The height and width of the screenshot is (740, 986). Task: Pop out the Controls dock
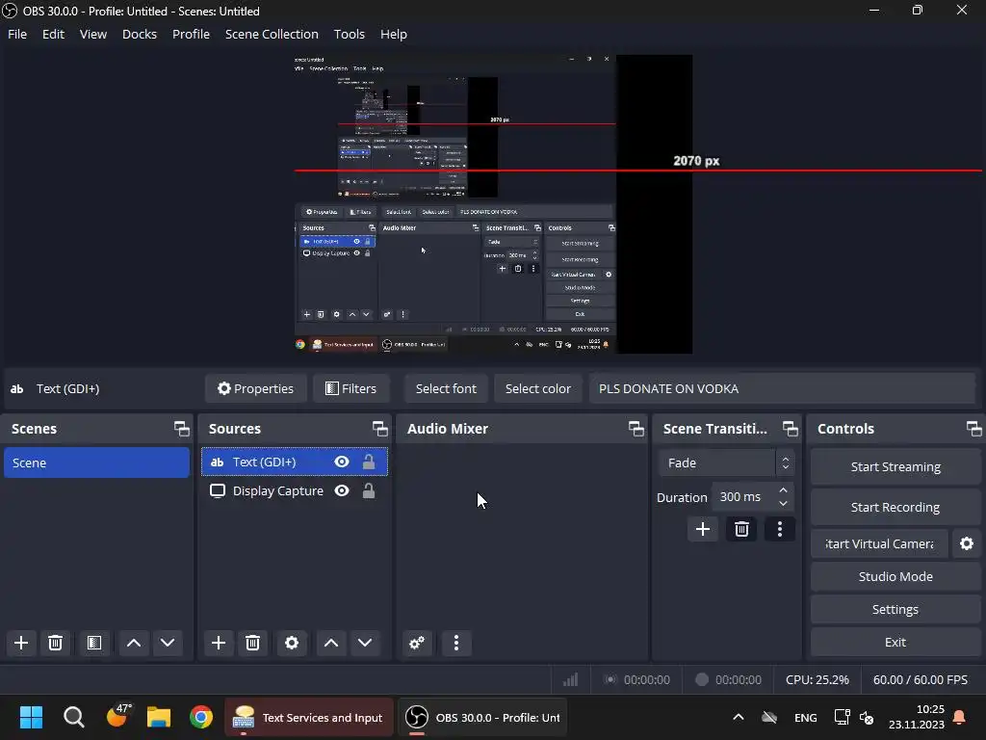pos(974,429)
